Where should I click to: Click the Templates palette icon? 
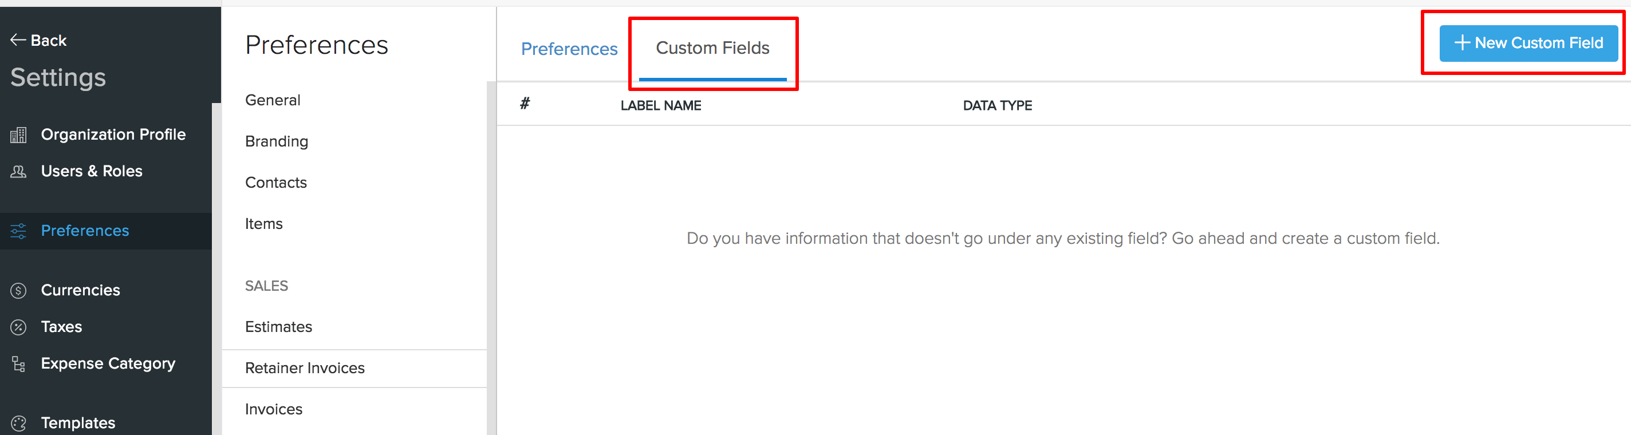(18, 423)
